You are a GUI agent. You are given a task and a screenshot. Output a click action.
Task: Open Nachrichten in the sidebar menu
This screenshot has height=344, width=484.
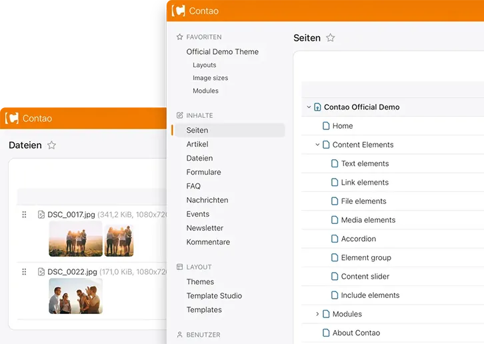(207, 200)
